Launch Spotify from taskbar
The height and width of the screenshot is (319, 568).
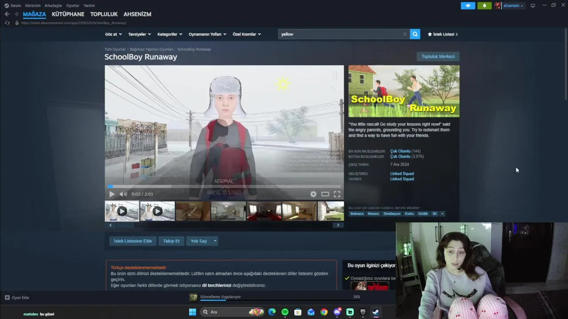click(285, 312)
